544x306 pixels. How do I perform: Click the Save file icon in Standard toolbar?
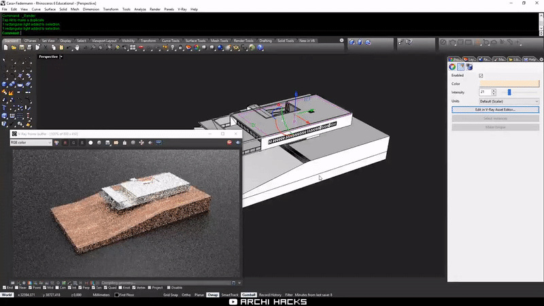coord(22,47)
